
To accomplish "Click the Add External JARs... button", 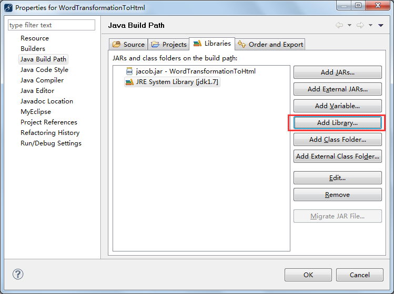I will (337, 89).
